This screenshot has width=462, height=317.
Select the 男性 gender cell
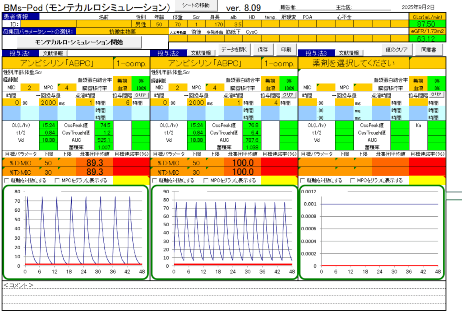(x=141, y=24)
